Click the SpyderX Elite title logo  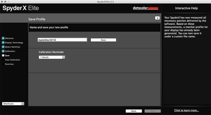point(21,8)
